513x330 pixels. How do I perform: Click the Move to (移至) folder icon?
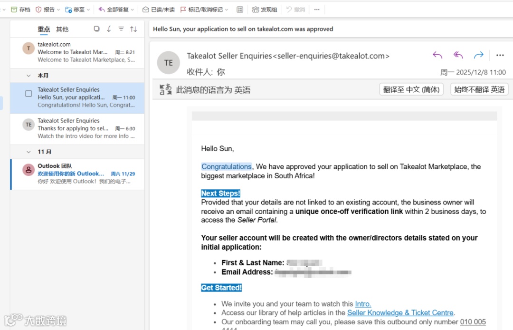tap(68, 10)
